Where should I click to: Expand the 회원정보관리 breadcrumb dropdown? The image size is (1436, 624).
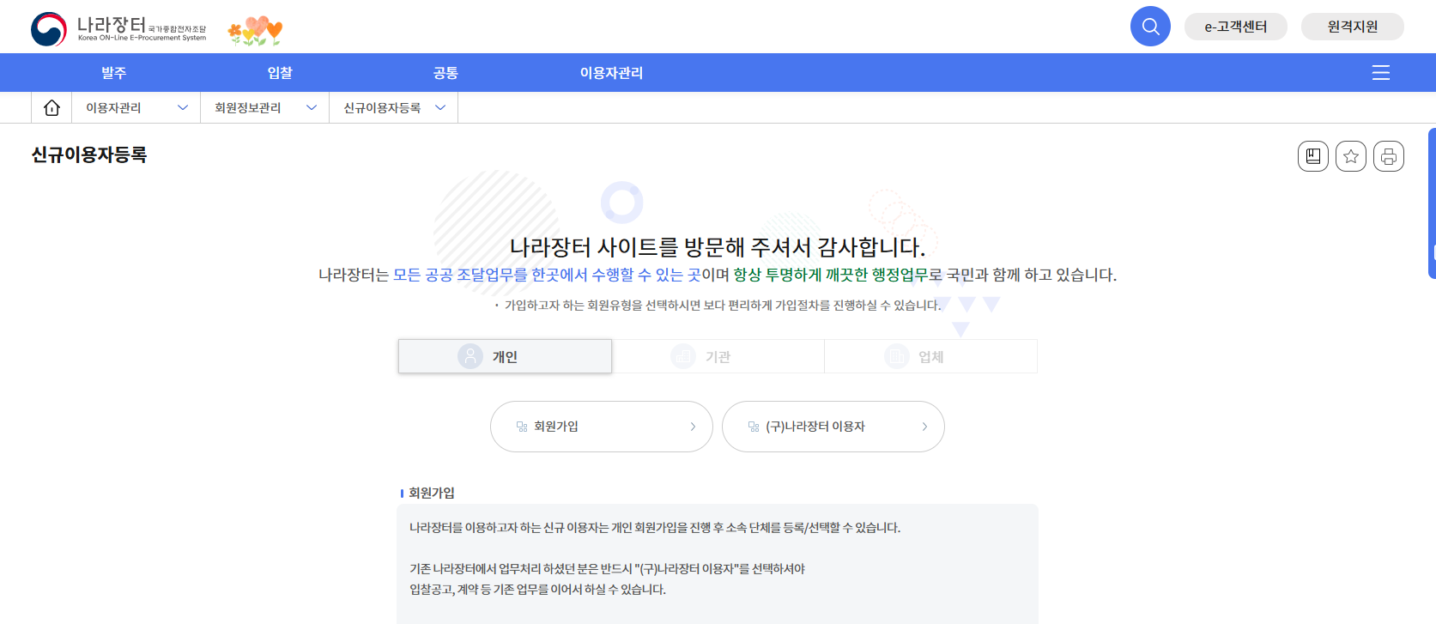(265, 107)
